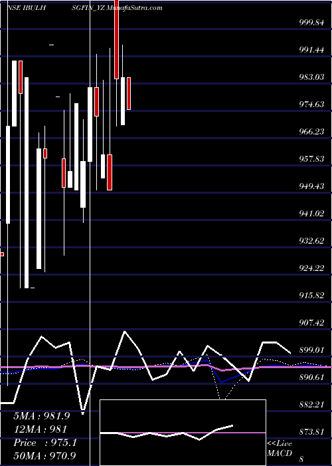This screenshot has height=466, width=332.
Task: Click the NSE IBULH chart title
Action: pos(27,8)
